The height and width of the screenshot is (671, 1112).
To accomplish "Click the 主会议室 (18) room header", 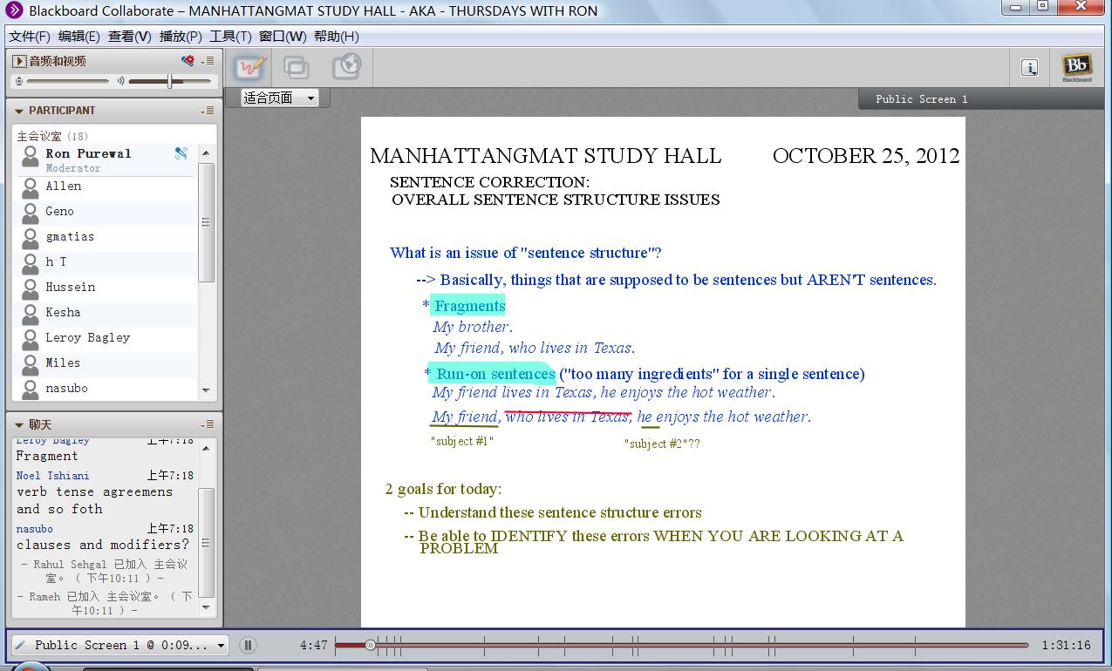I will 52,136.
